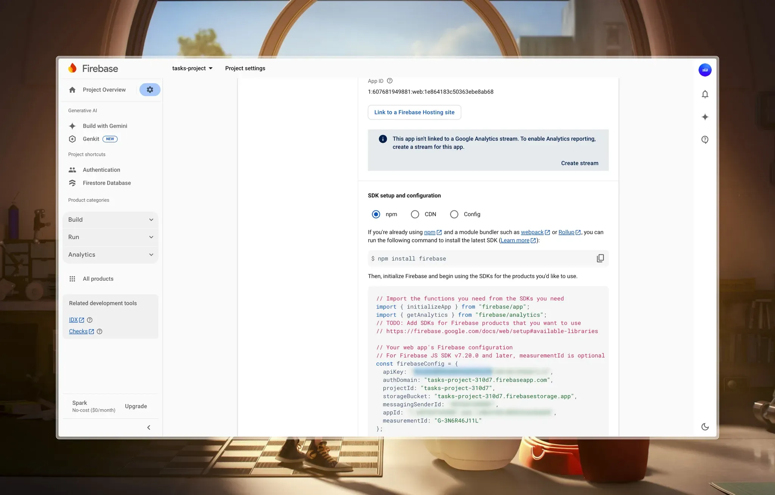The image size is (775, 495).
Task: Open the user account avatar
Action: tap(705, 70)
